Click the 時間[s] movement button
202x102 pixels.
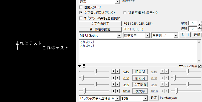pyautogui.click(x=140, y=72)
